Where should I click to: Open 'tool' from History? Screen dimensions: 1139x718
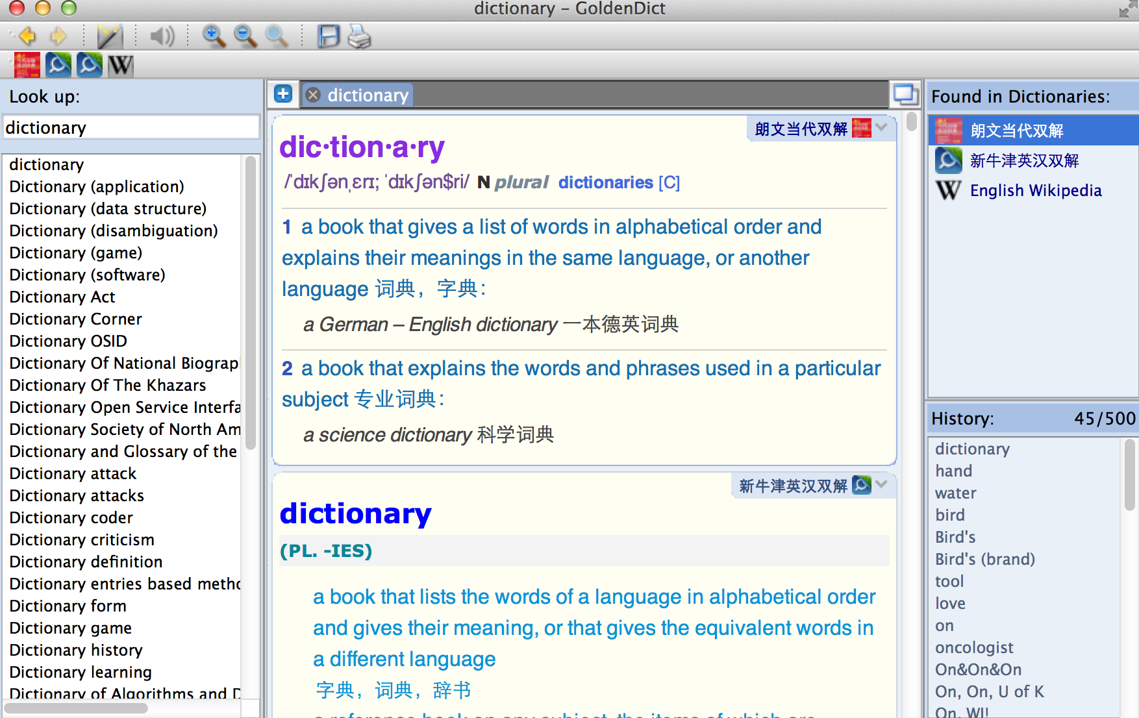coord(949,582)
